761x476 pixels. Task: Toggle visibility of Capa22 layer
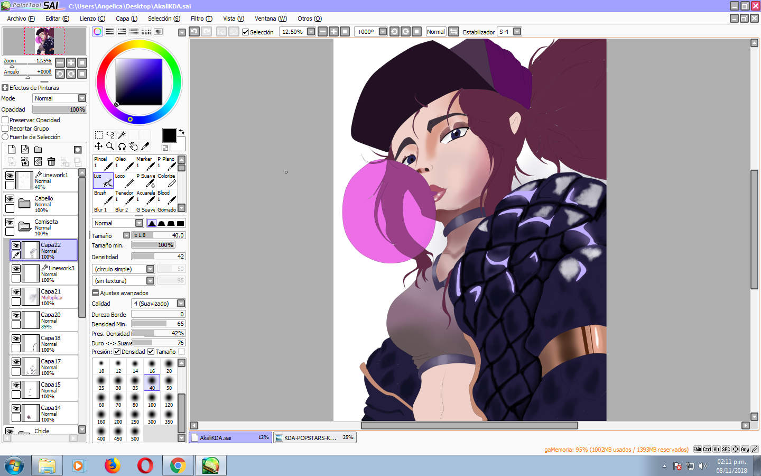click(16, 245)
